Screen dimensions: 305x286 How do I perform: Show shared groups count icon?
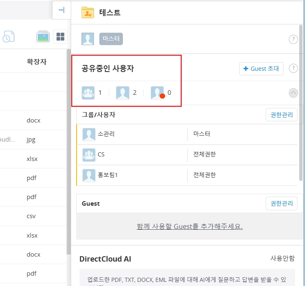point(88,93)
